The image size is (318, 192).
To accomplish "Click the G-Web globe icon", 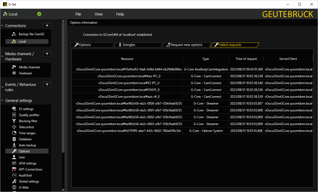I will click(14, 187).
